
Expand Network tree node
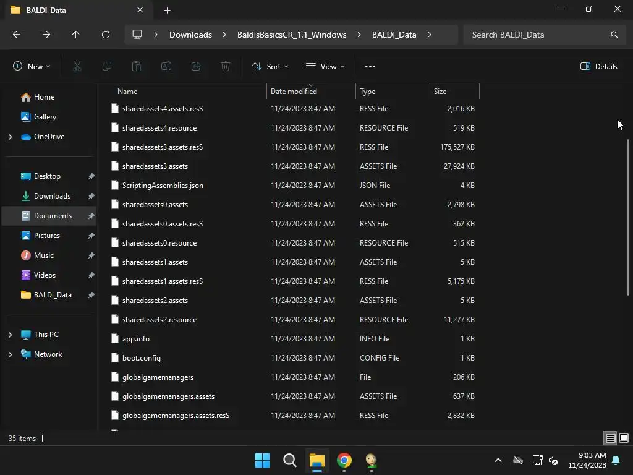pos(10,354)
